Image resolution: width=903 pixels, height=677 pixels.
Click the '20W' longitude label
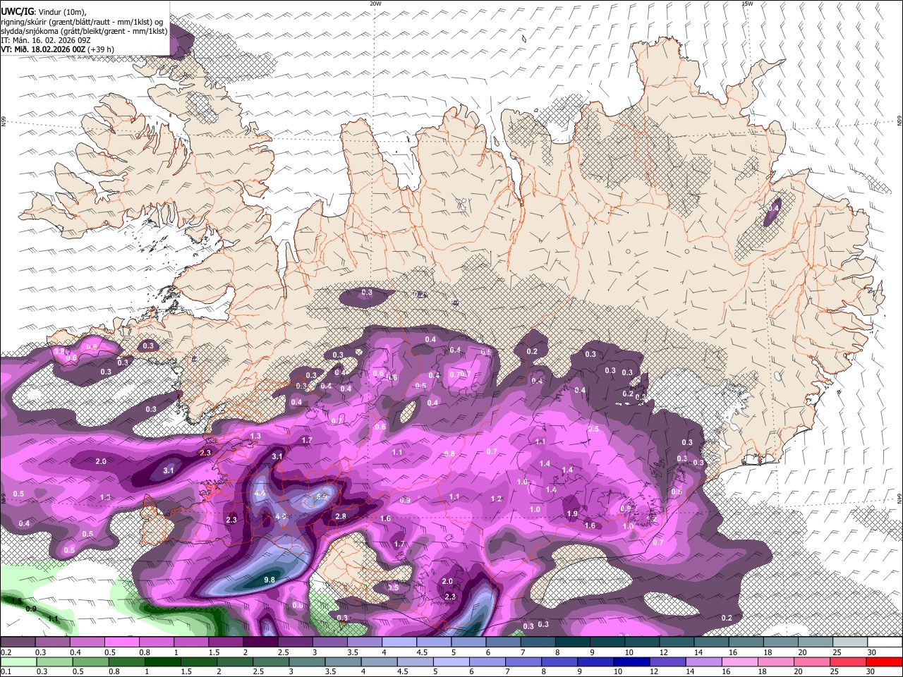[376, 4]
